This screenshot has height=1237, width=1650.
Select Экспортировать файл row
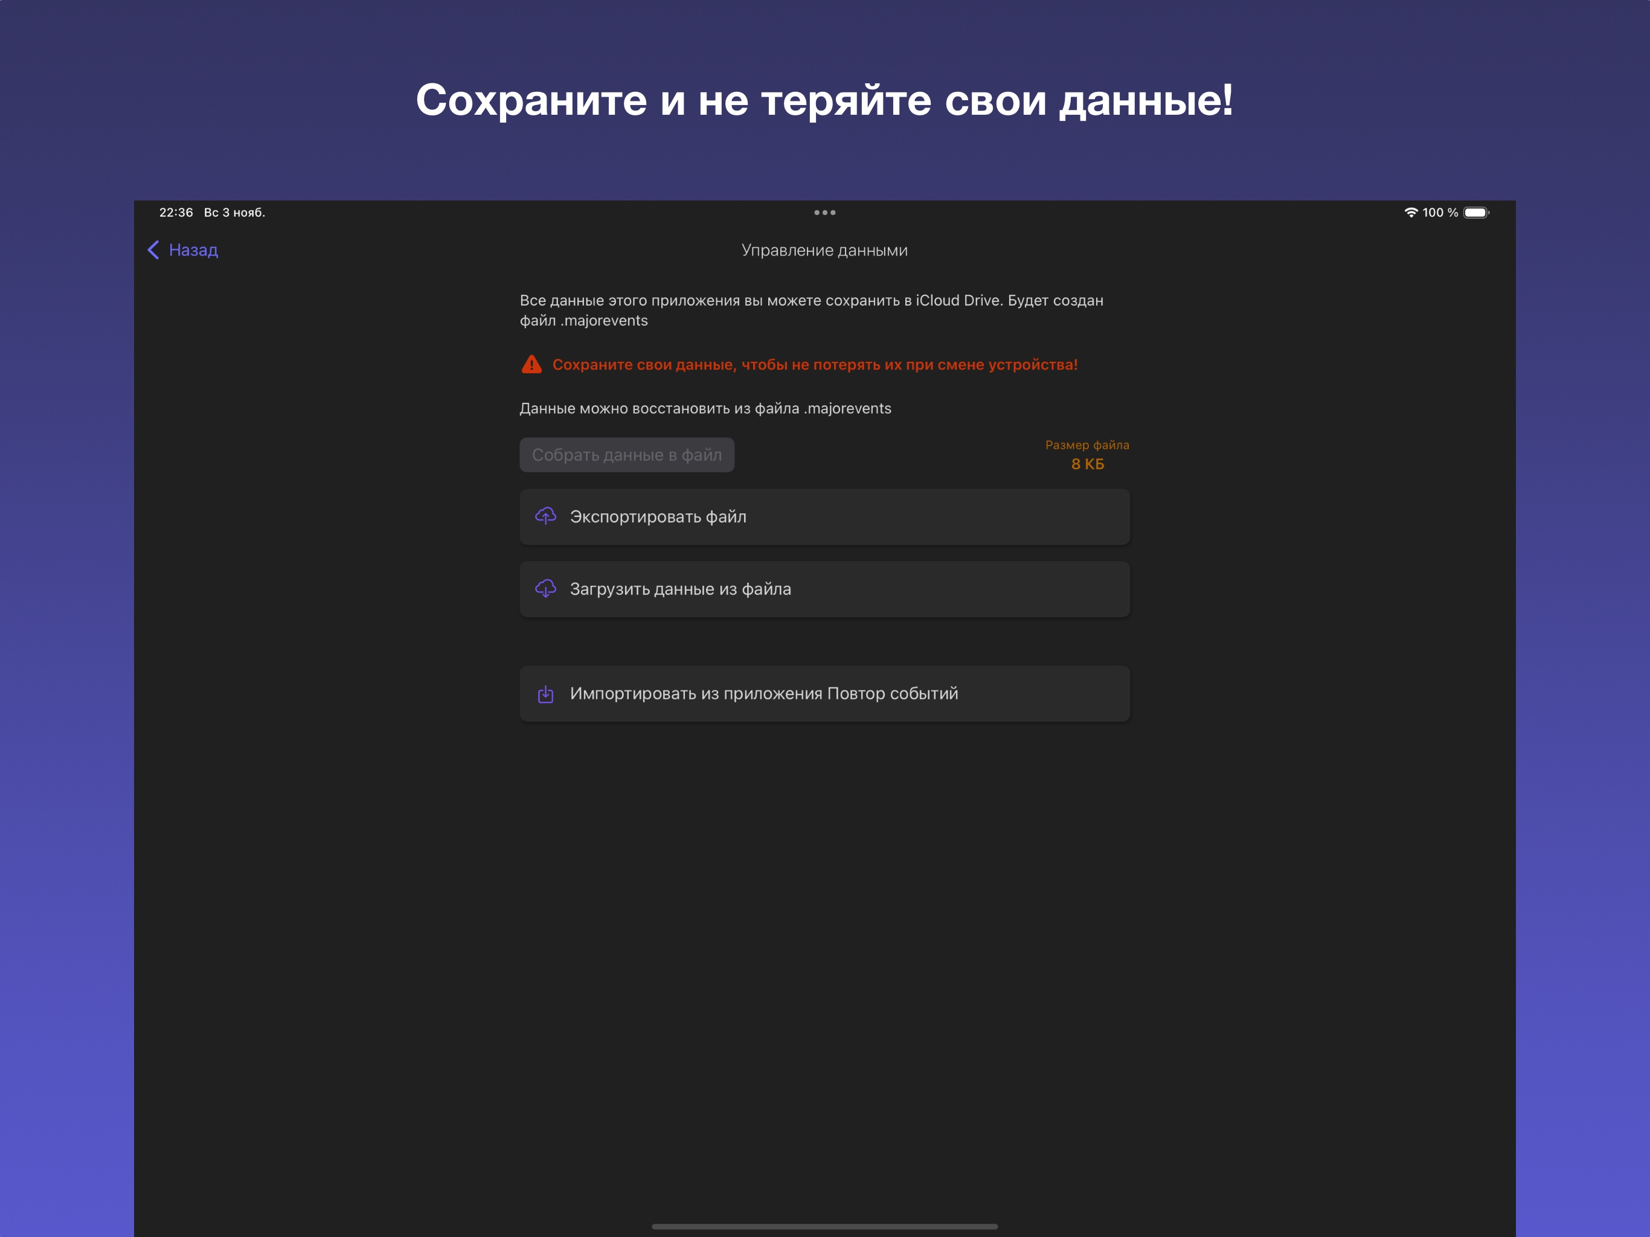(x=824, y=517)
